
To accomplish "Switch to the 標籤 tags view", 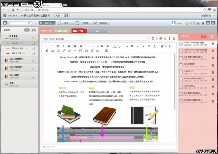I will point(65,23).
